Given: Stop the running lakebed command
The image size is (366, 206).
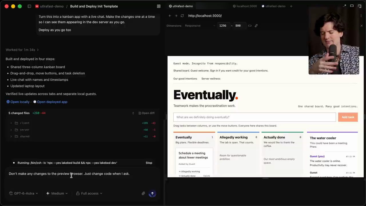Looking at the screenshot, I should click(x=149, y=163).
